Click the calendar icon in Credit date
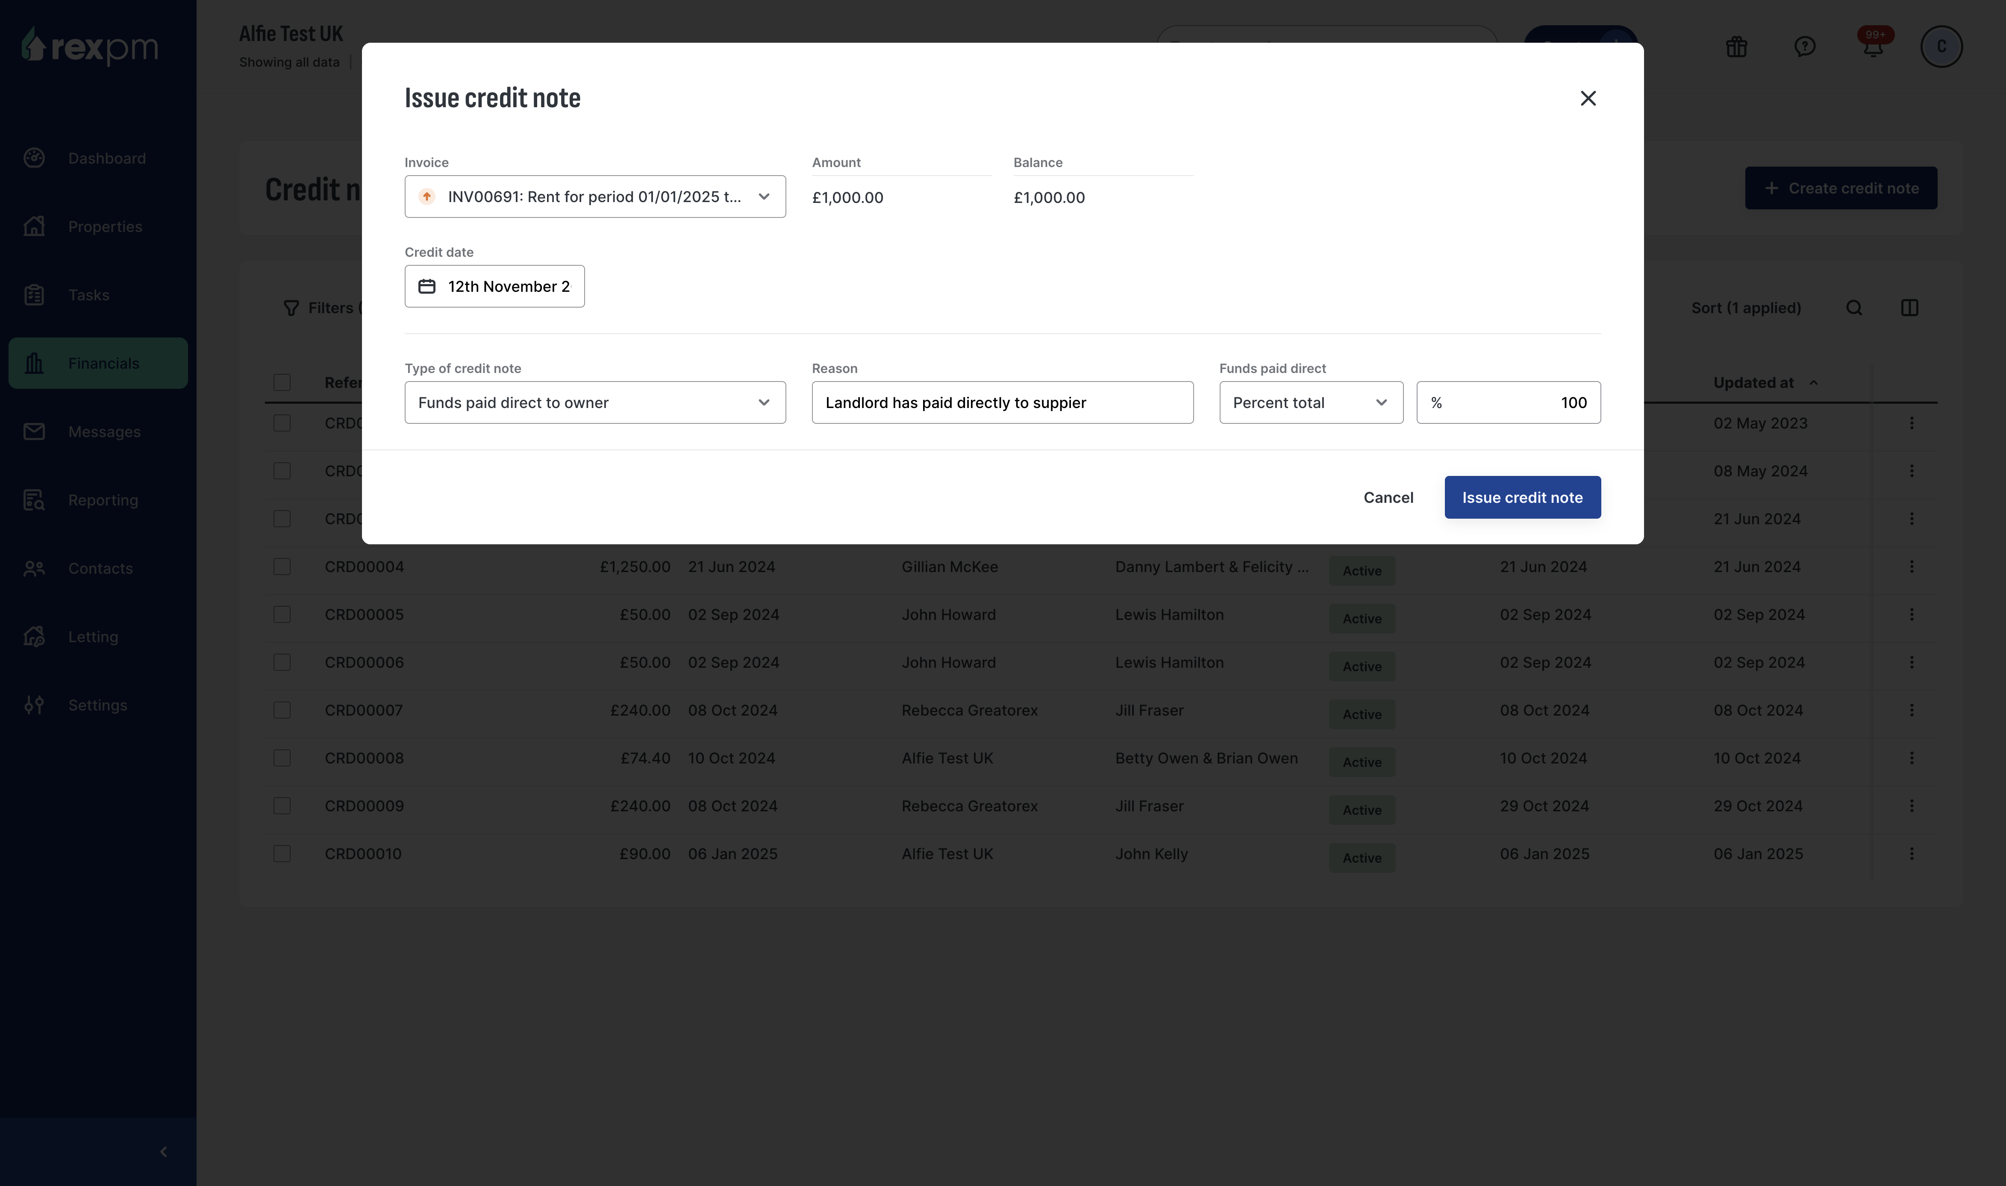 [x=427, y=286]
